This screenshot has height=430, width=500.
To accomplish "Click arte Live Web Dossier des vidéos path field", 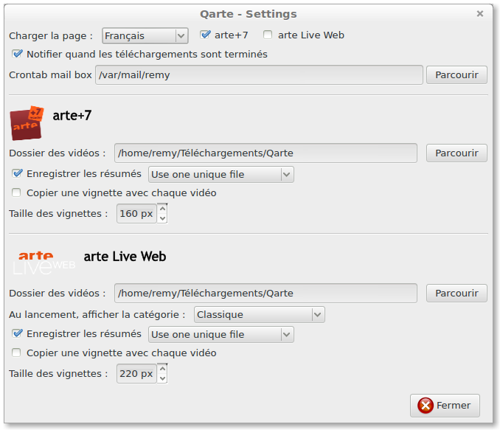I will [x=265, y=293].
